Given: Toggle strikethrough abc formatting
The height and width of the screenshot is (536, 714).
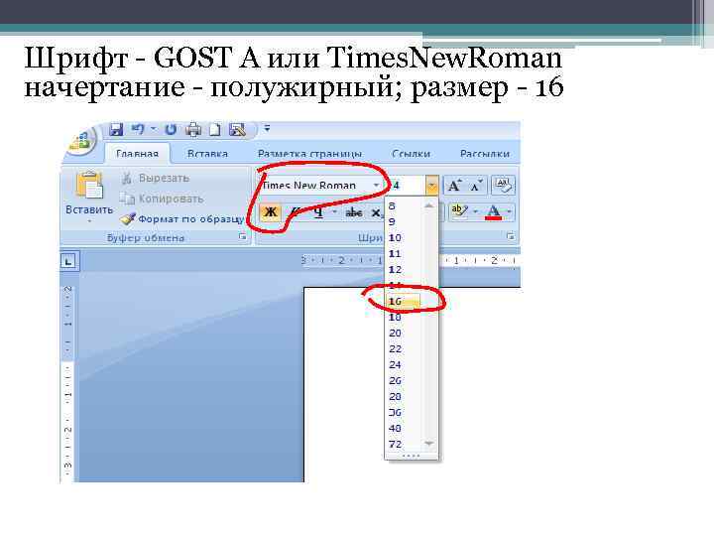Looking at the screenshot, I should pyautogui.click(x=353, y=212).
